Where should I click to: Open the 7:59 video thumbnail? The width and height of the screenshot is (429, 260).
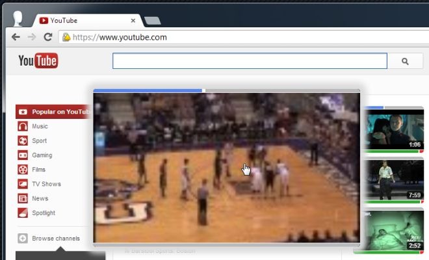tap(395, 180)
